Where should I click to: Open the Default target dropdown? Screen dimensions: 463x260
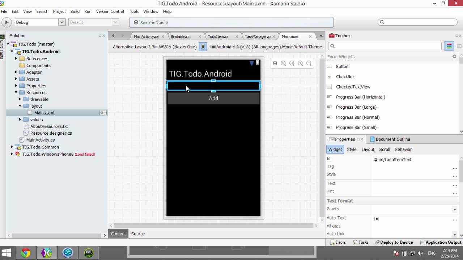115,22
